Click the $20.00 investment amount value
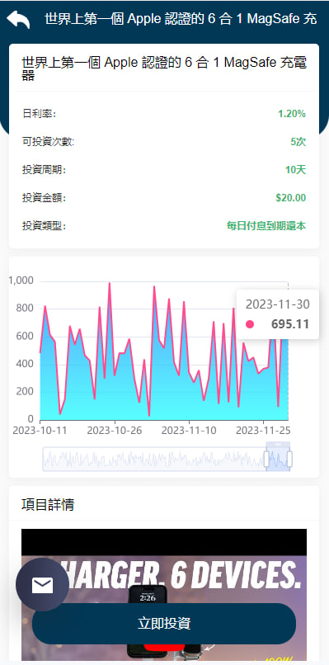The height and width of the screenshot is (665, 329). click(x=290, y=198)
